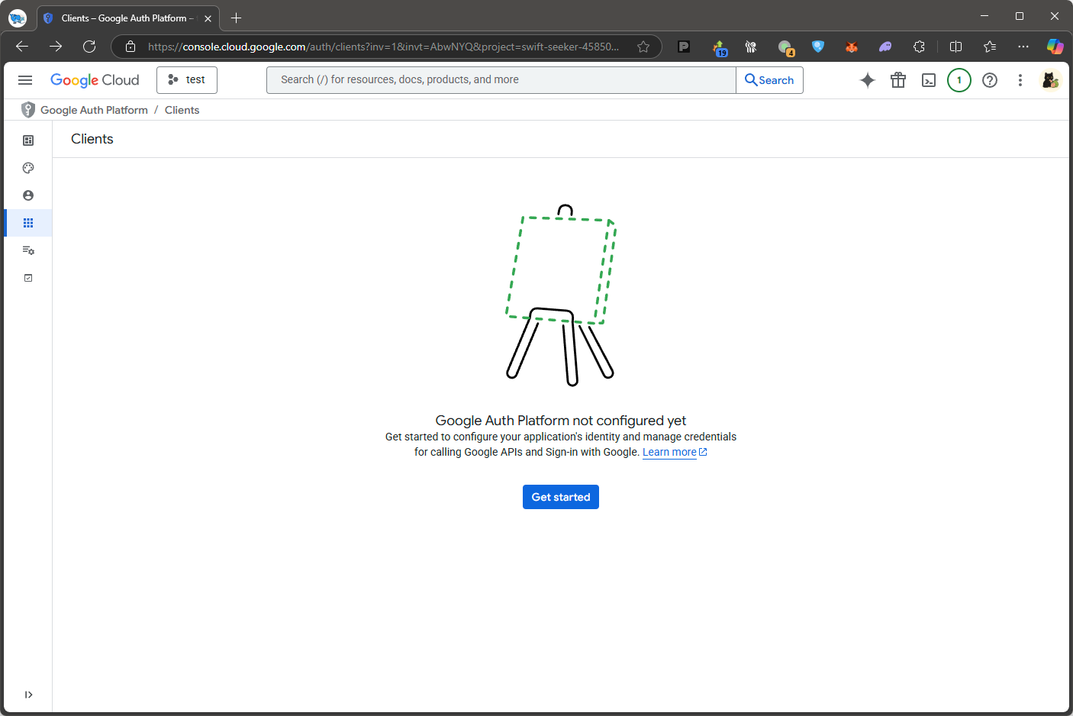Open the Branding palette sidebar icon
The image size is (1073, 716).
tap(28, 168)
